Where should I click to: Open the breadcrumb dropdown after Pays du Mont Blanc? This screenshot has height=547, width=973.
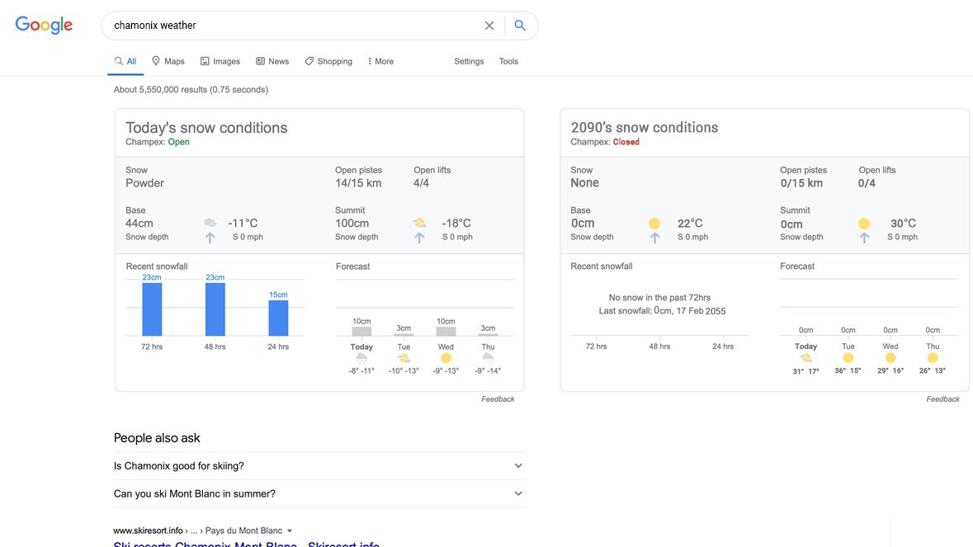pyautogui.click(x=290, y=530)
